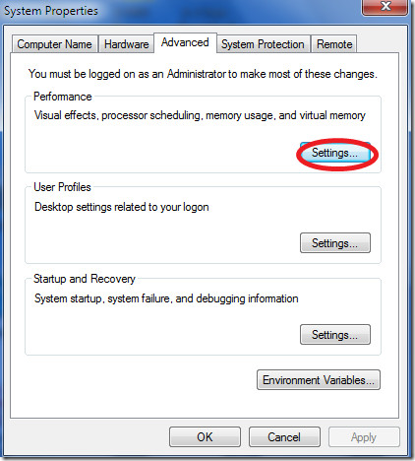The height and width of the screenshot is (461, 415).
Task: Open Startup and Recovery Settings
Action: [x=335, y=335]
